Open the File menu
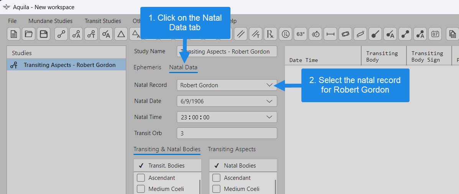Image resolution: width=459 pixels, height=194 pixels. 12,21
